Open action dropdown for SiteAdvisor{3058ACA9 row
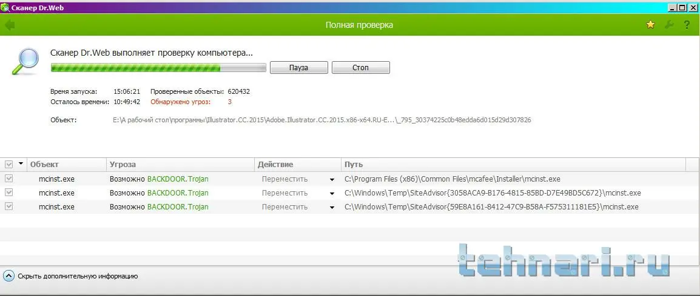700x296 pixels. point(332,194)
